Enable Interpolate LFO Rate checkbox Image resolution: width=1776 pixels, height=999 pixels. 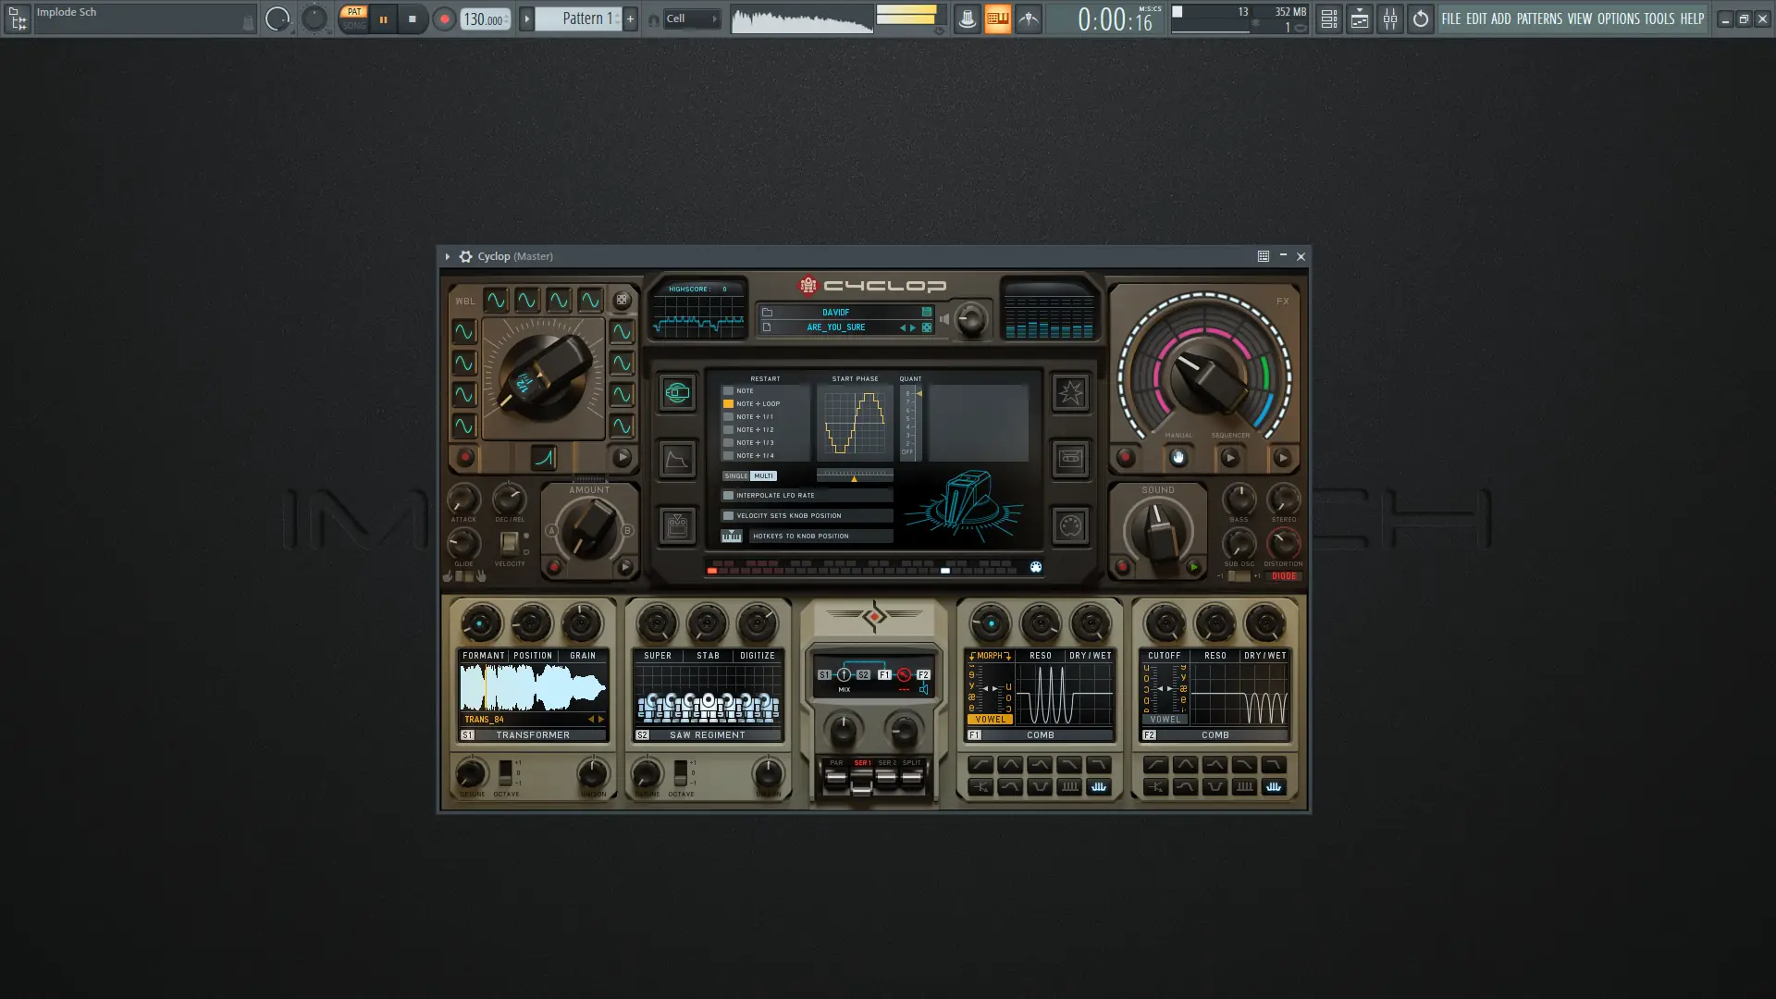point(728,496)
